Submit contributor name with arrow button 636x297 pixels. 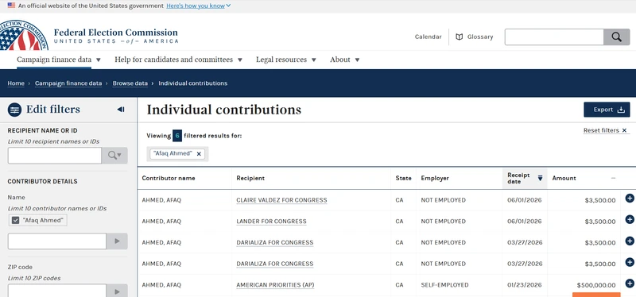[x=117, y=241]
